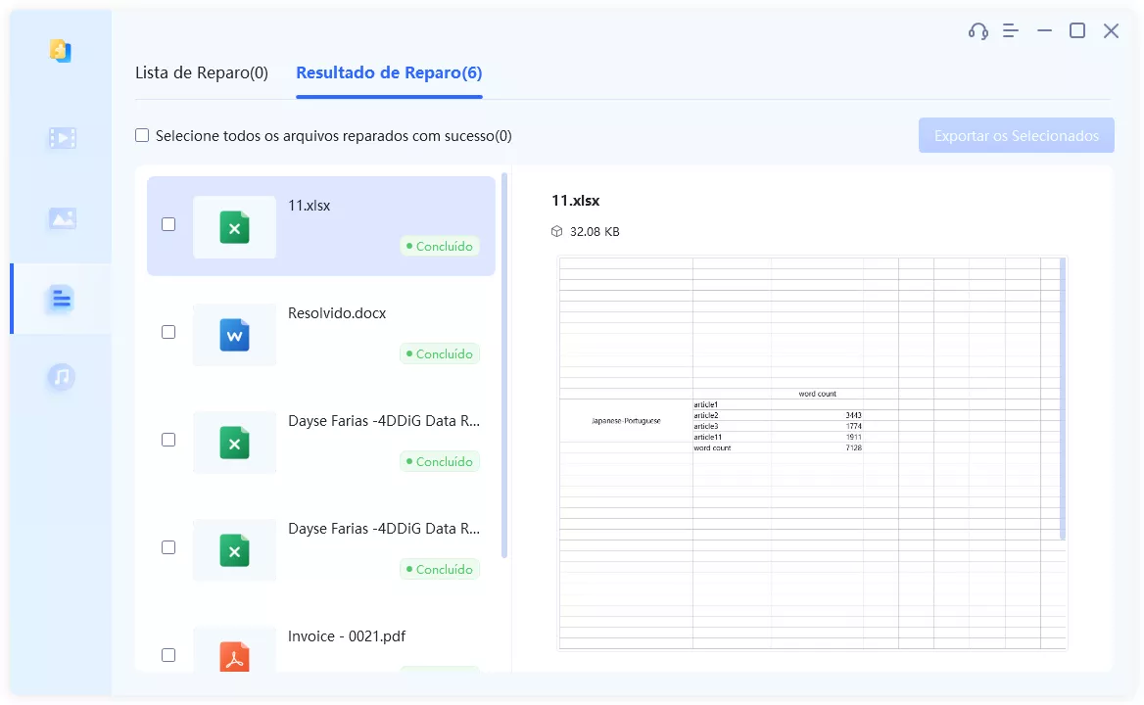Switch to Audio Repair in the sidebar

coord(61,377)
